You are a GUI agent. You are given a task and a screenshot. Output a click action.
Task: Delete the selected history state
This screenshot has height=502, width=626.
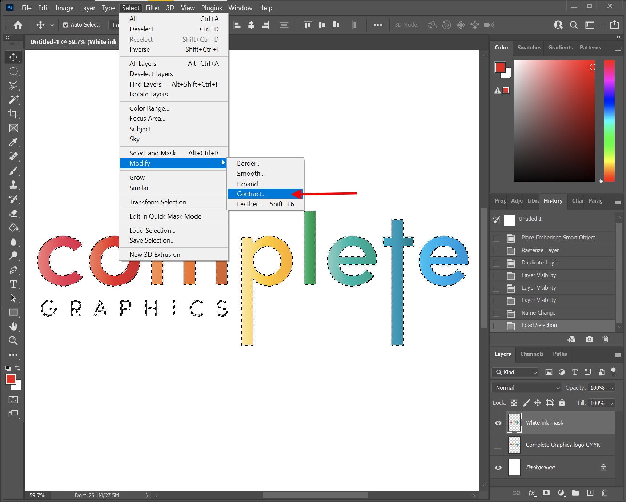605,339
